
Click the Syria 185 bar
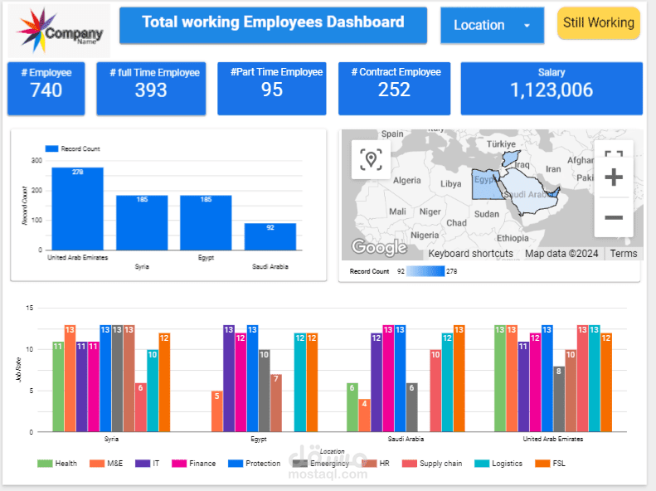(142, 222)
